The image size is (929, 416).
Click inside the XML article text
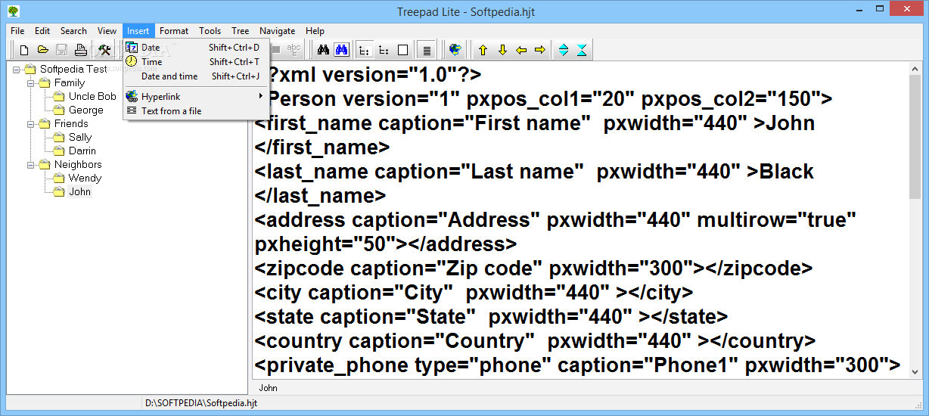click(x=579, y=221)
